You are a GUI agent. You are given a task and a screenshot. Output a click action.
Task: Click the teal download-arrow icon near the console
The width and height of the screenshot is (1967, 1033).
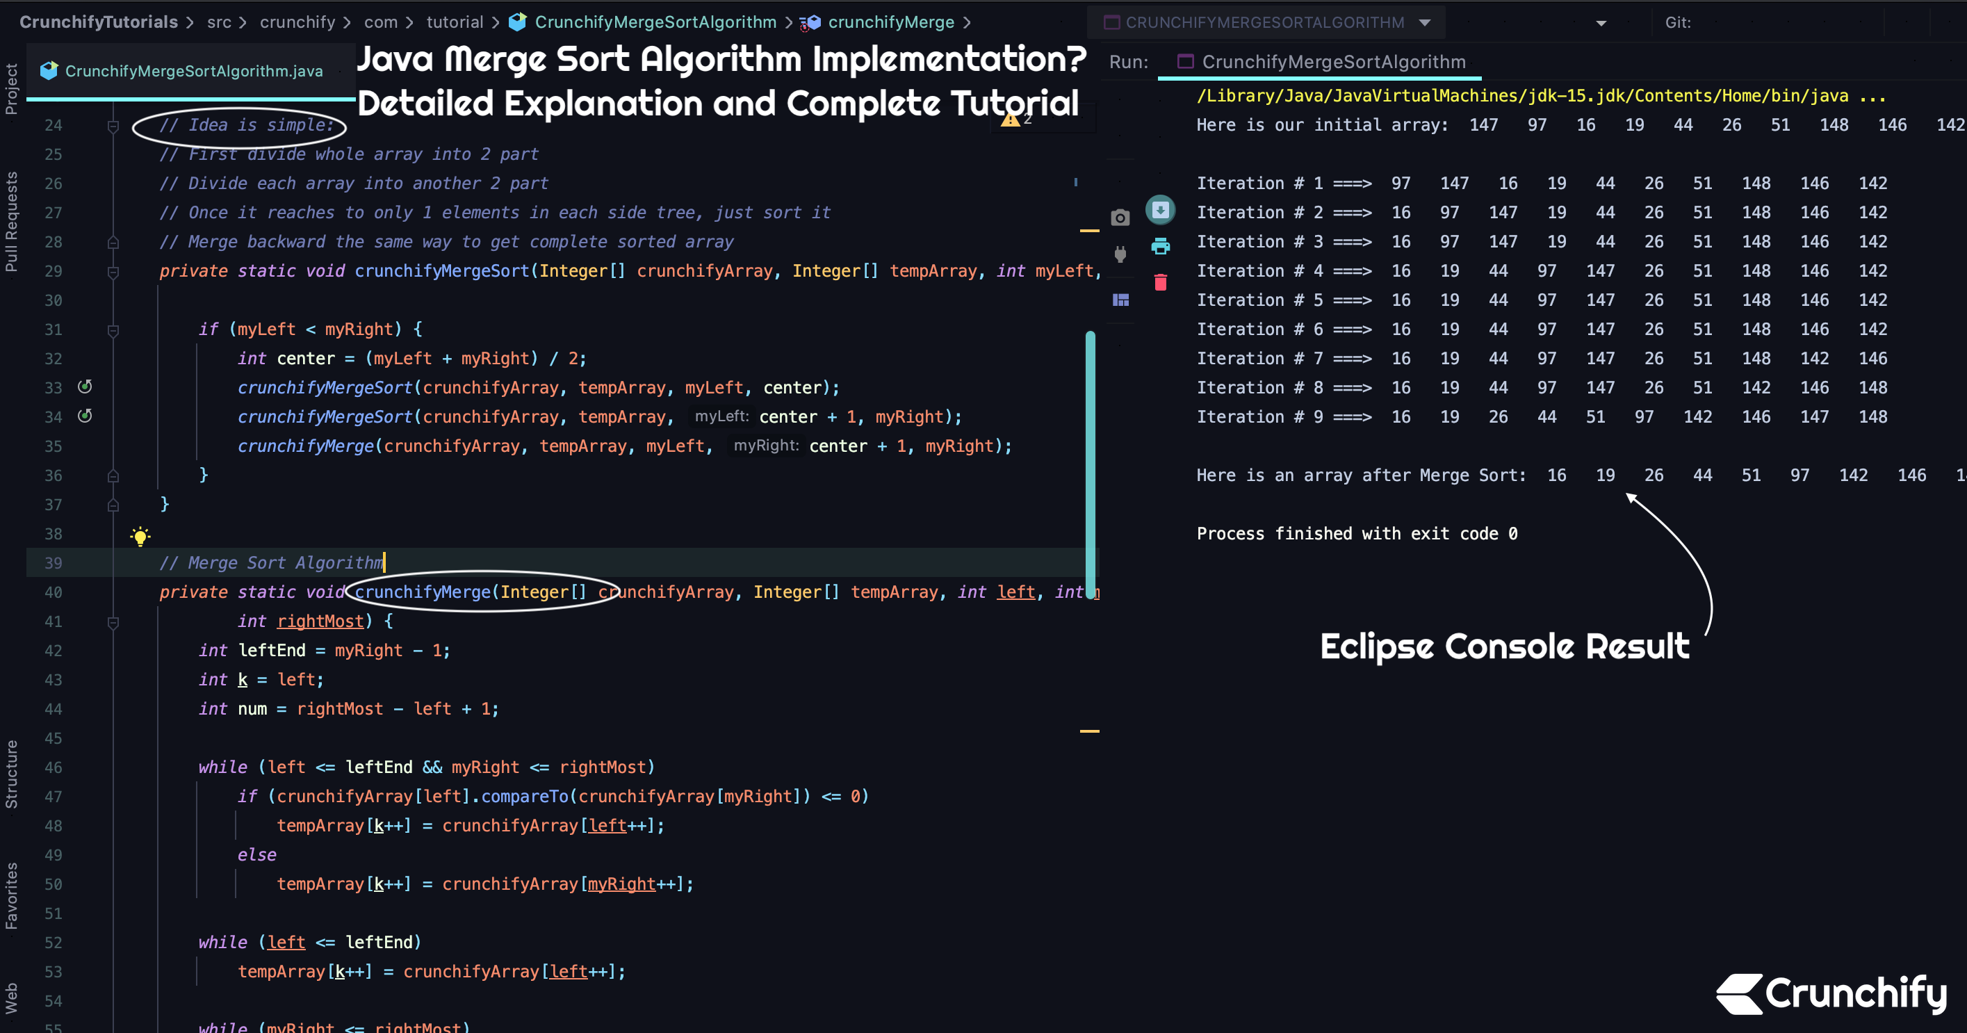coord(1161,210)
